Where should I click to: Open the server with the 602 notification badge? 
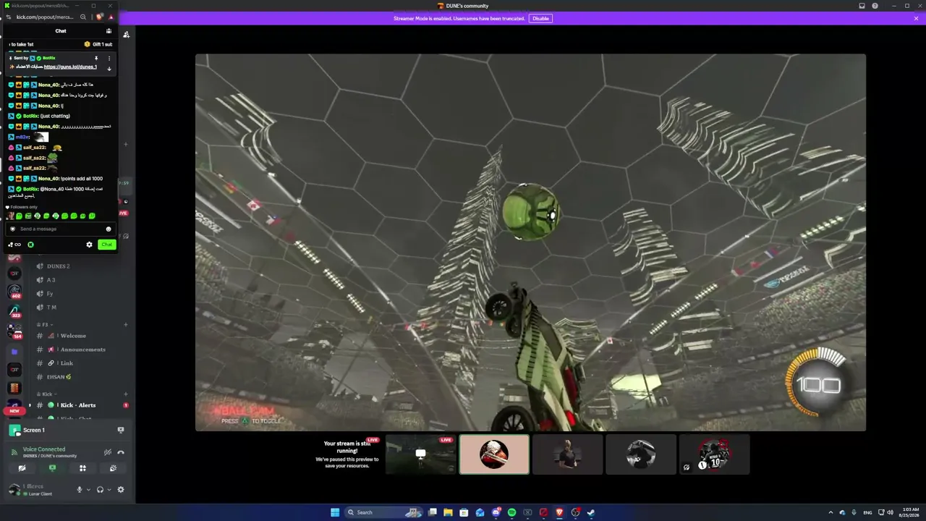coord(14,291)
